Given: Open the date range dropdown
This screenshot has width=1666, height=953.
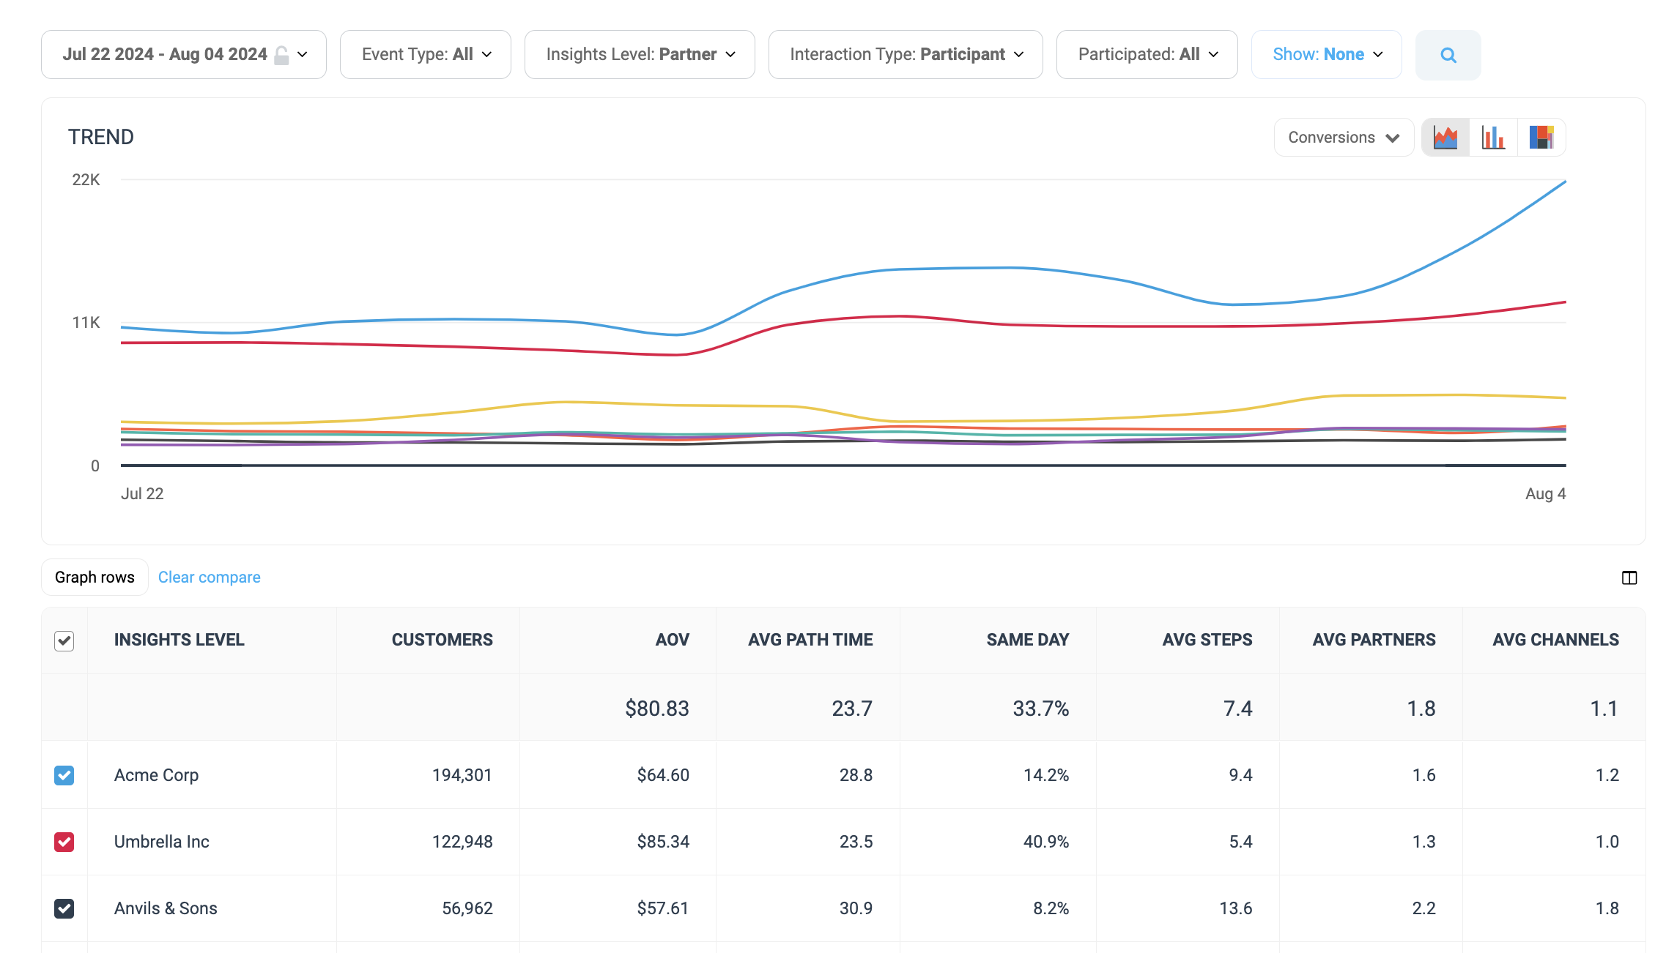Looking at the screenshot, I should pyautogui.click(x=184, y=55).
